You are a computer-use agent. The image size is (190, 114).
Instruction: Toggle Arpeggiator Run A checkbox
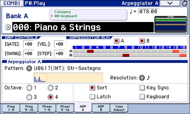117,41
